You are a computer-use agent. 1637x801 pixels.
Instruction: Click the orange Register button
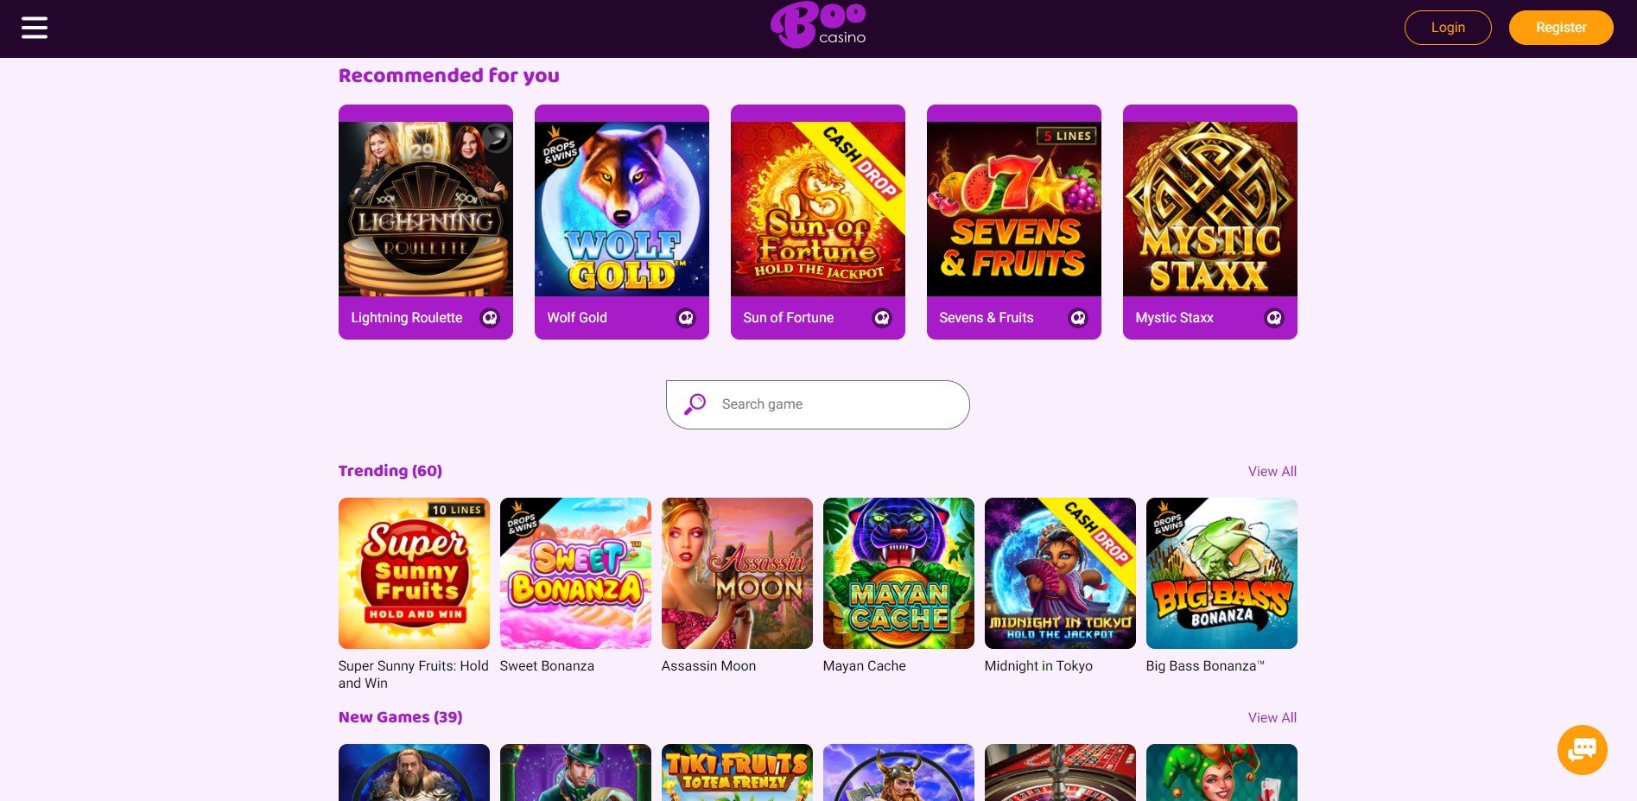coord(1561,28)
